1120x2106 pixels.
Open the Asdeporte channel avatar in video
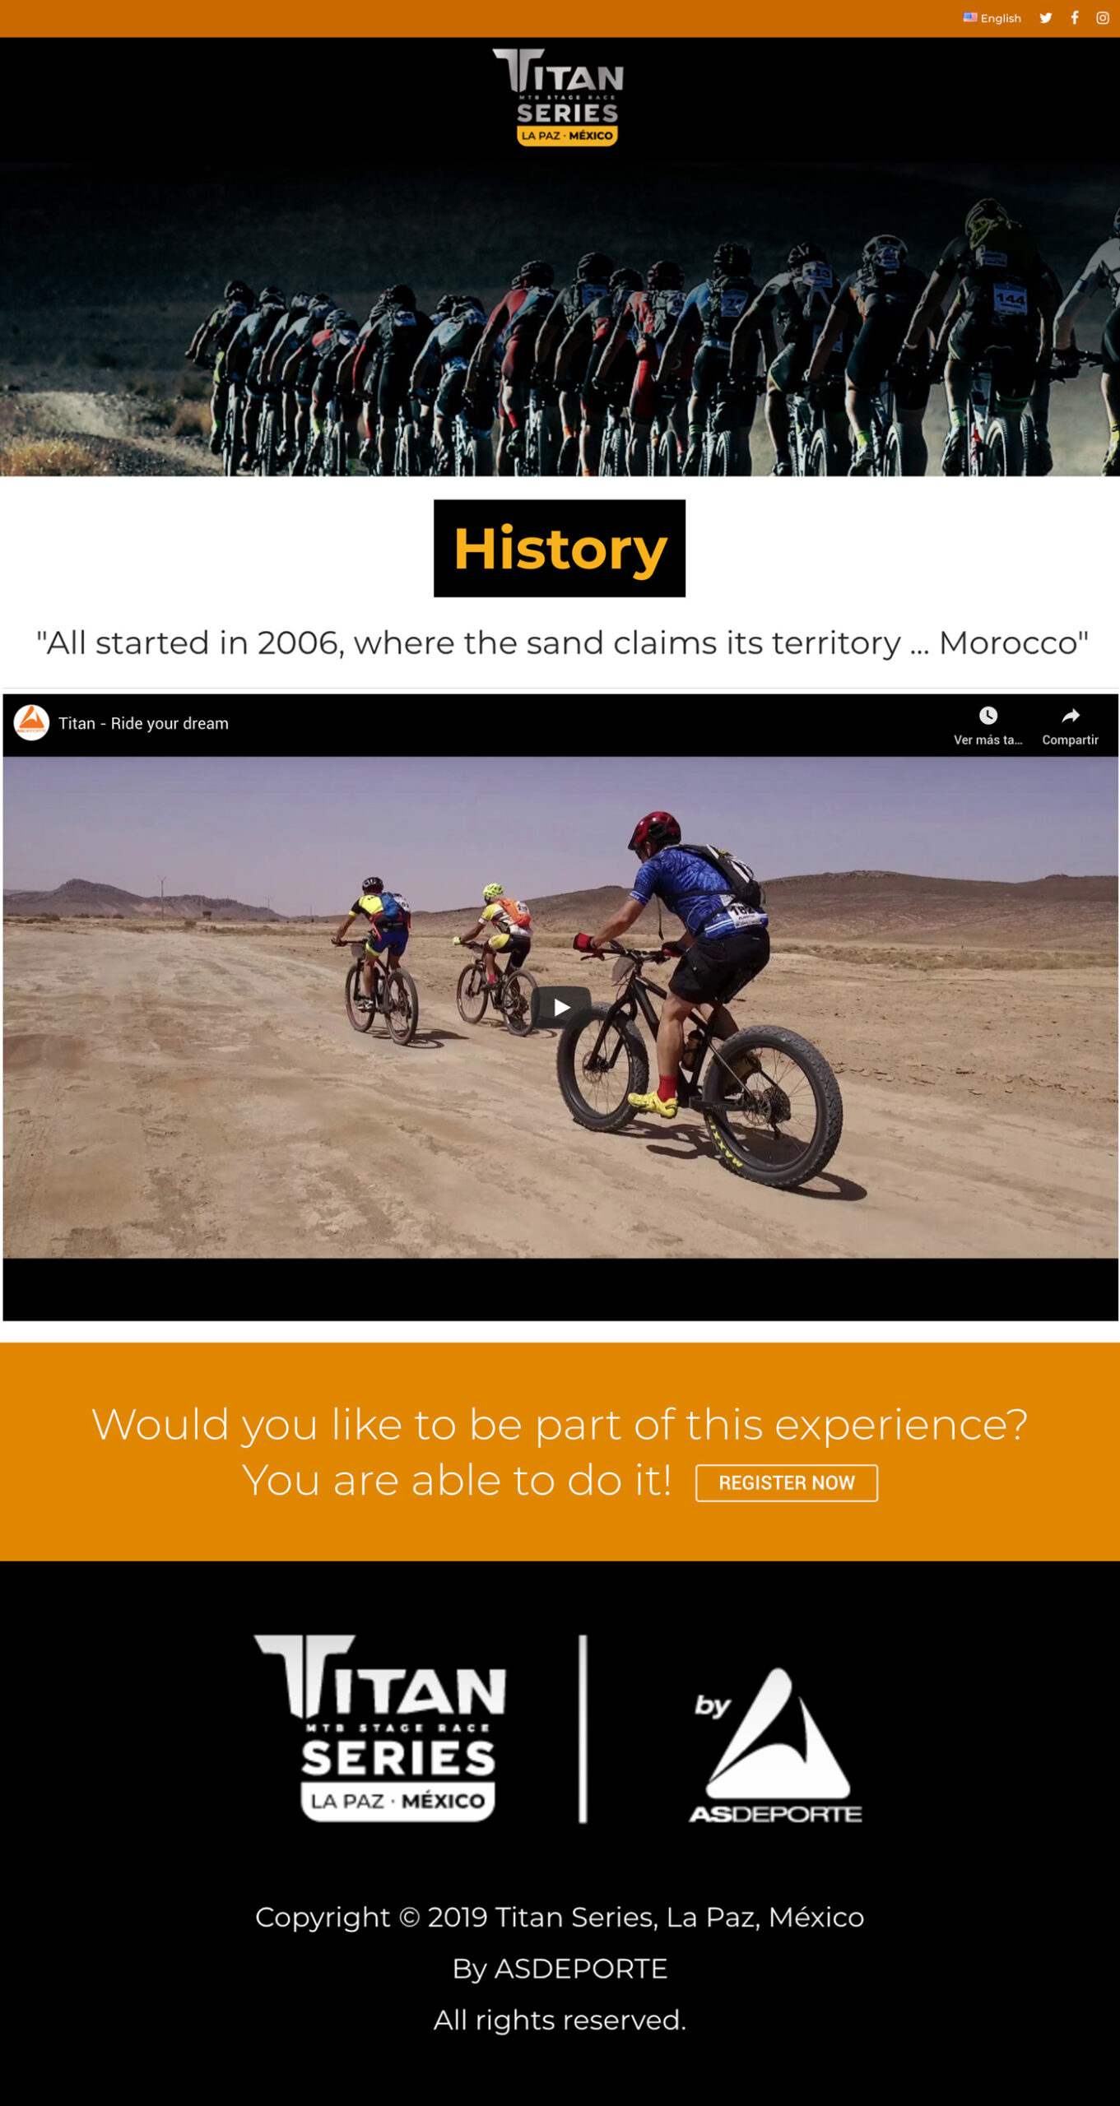[31, 723]
